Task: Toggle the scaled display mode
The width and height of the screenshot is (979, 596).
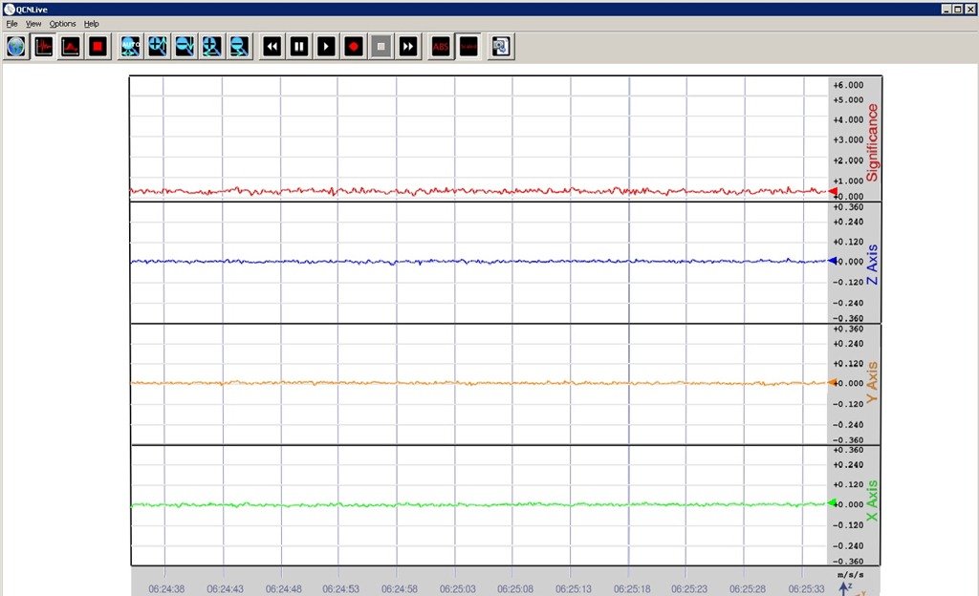Action: 468,47
